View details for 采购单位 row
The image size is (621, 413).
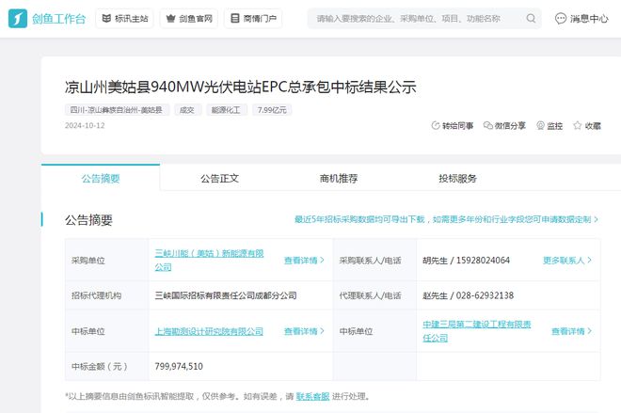(304, 261)
